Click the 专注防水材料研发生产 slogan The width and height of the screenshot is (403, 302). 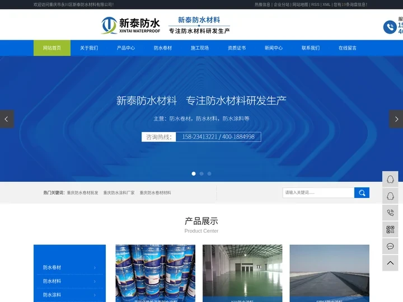pos(199,31)
